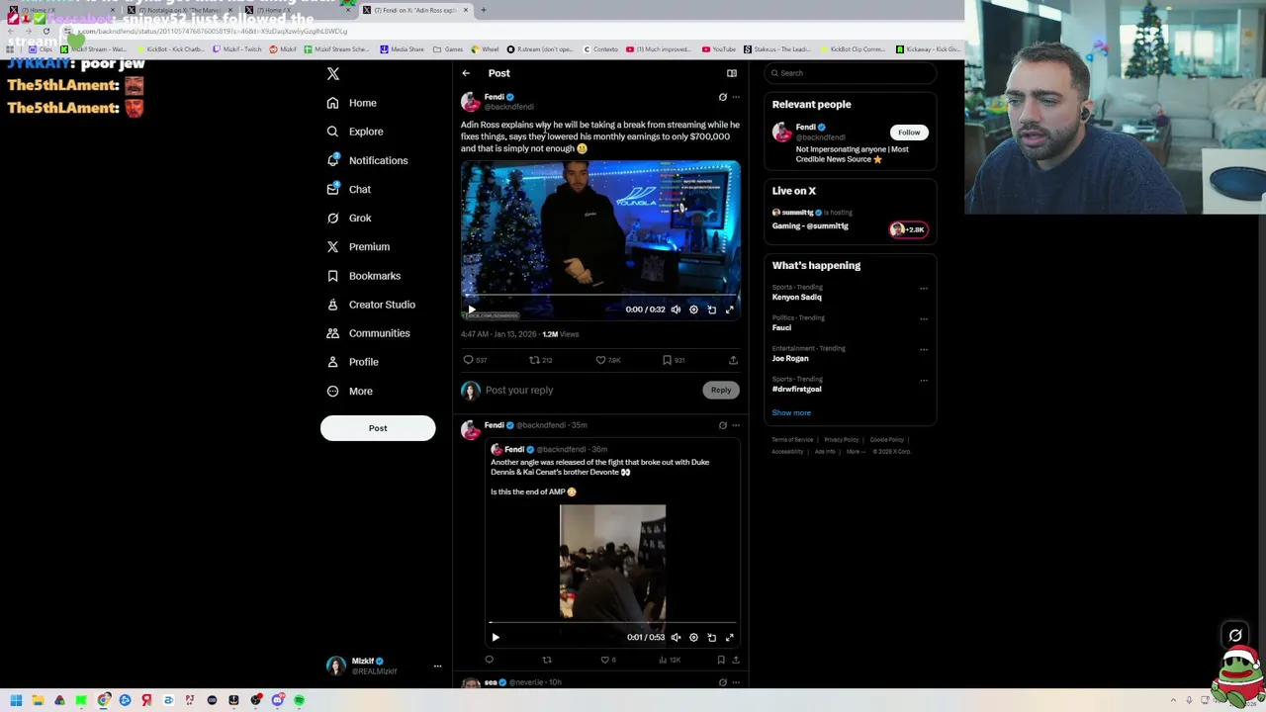1266x712 pixels.
Task: Open the Explore page
Action: (355, 132)
